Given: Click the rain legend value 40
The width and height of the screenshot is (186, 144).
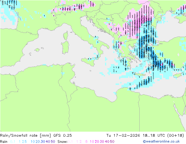Looking at the screenshot, I should [48, 142].
